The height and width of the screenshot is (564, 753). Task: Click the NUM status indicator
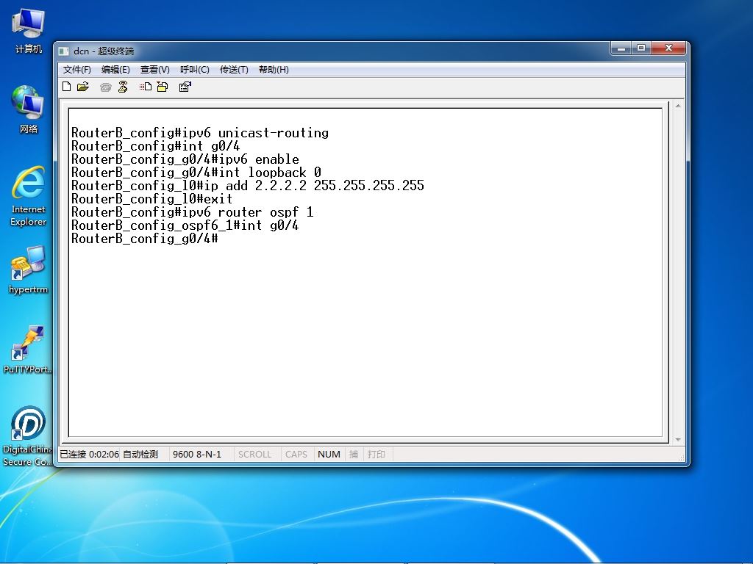point(329,454)
